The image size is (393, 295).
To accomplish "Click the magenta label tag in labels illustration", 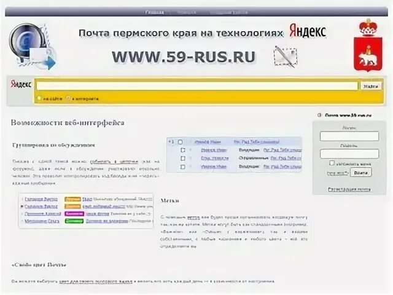I will (74, 214).
